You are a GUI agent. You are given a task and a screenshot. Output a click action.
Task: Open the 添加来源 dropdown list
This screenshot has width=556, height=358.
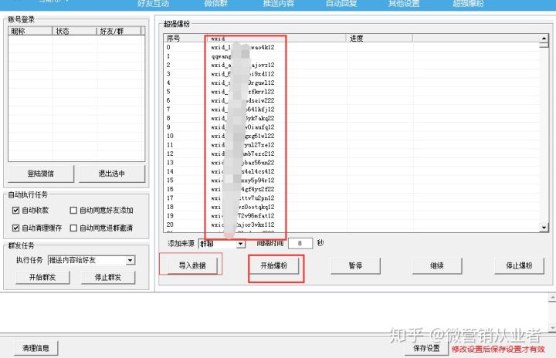click(x=241, y=243)
